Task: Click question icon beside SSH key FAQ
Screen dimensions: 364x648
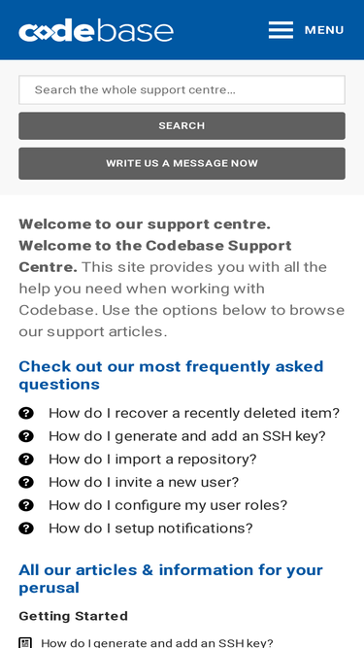Action: pos(26,436)
